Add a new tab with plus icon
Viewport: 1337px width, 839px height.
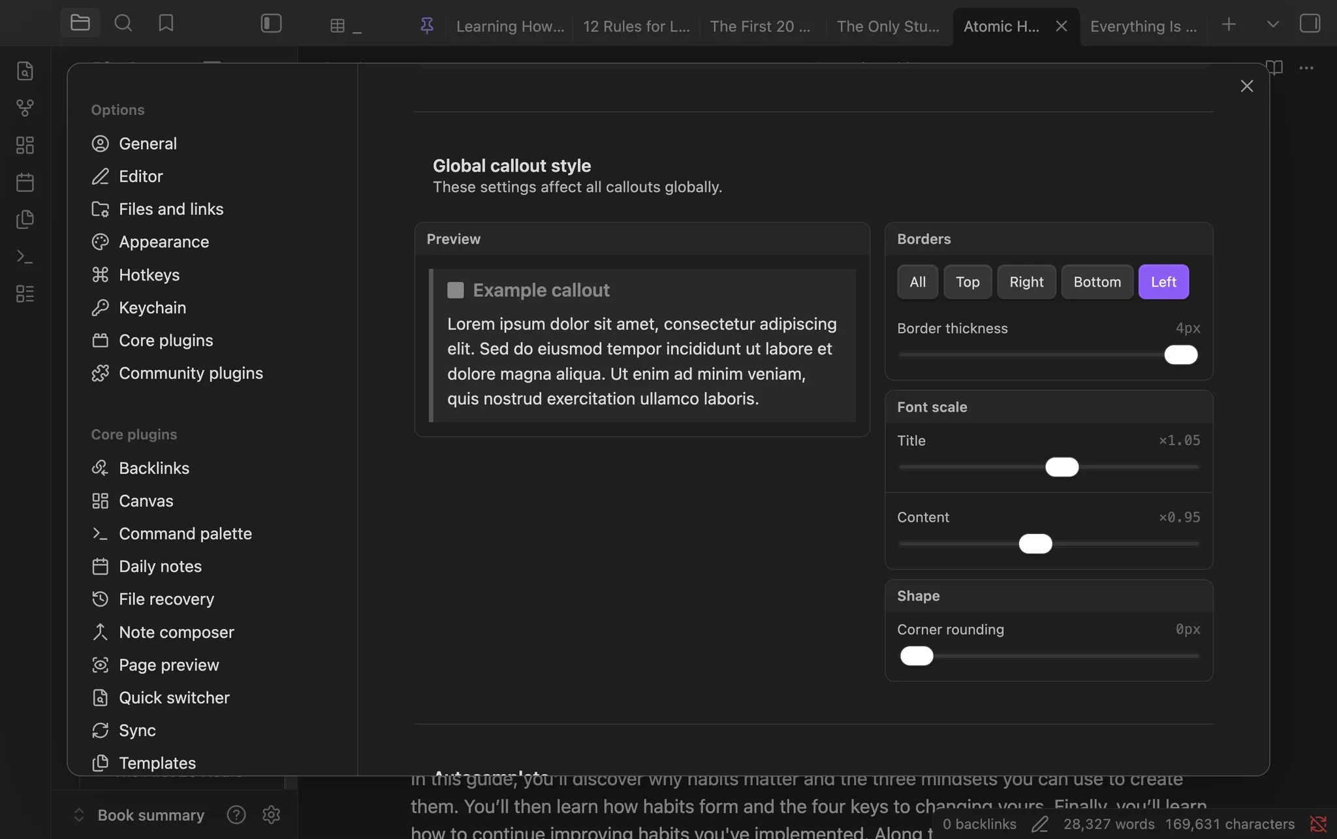click(x=1229, y=24)
